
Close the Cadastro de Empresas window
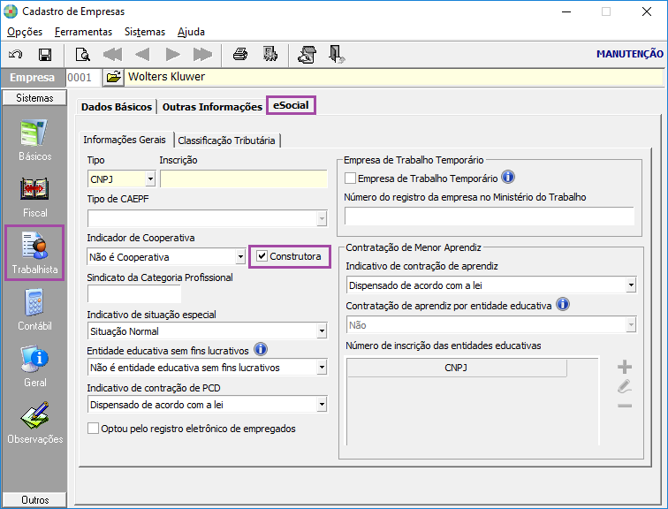(646, 11)
